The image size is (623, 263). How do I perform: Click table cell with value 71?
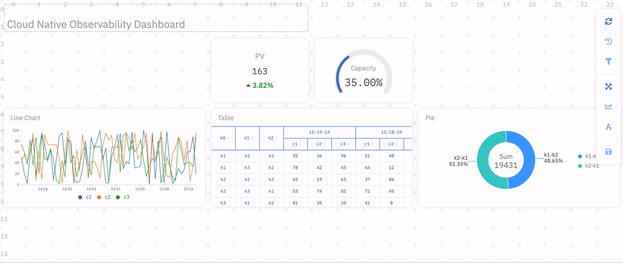(x=367, y=191)
